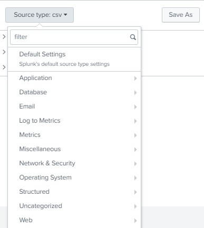
Task: Expand the Email submenu arrow
Action: click(x=135, y=107)
